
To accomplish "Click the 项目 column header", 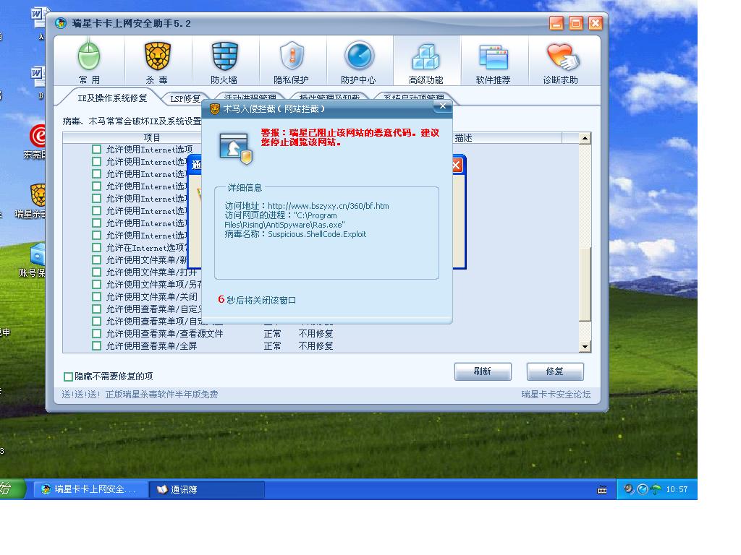I will pos(152,138).
